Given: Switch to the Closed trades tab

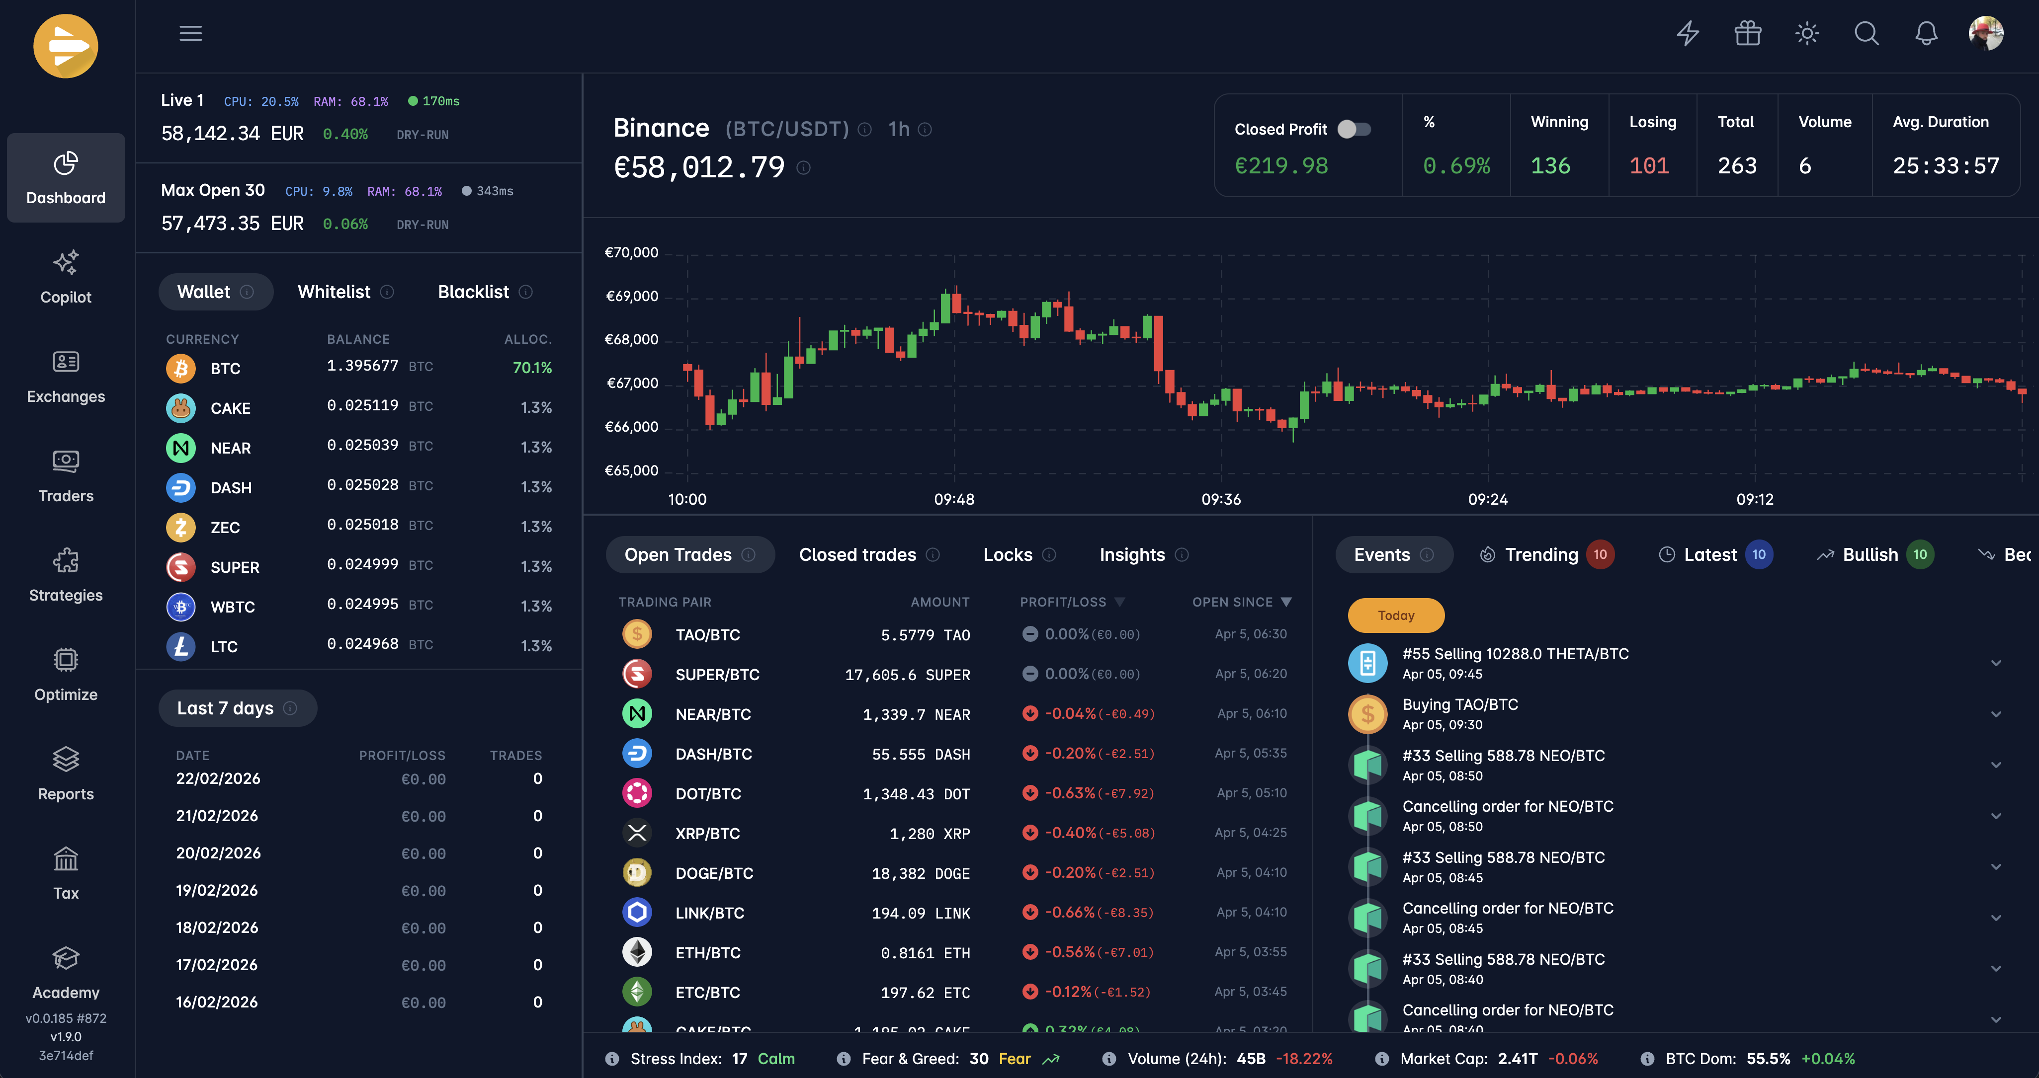Looking at the screenshot, I should [857, 554].
